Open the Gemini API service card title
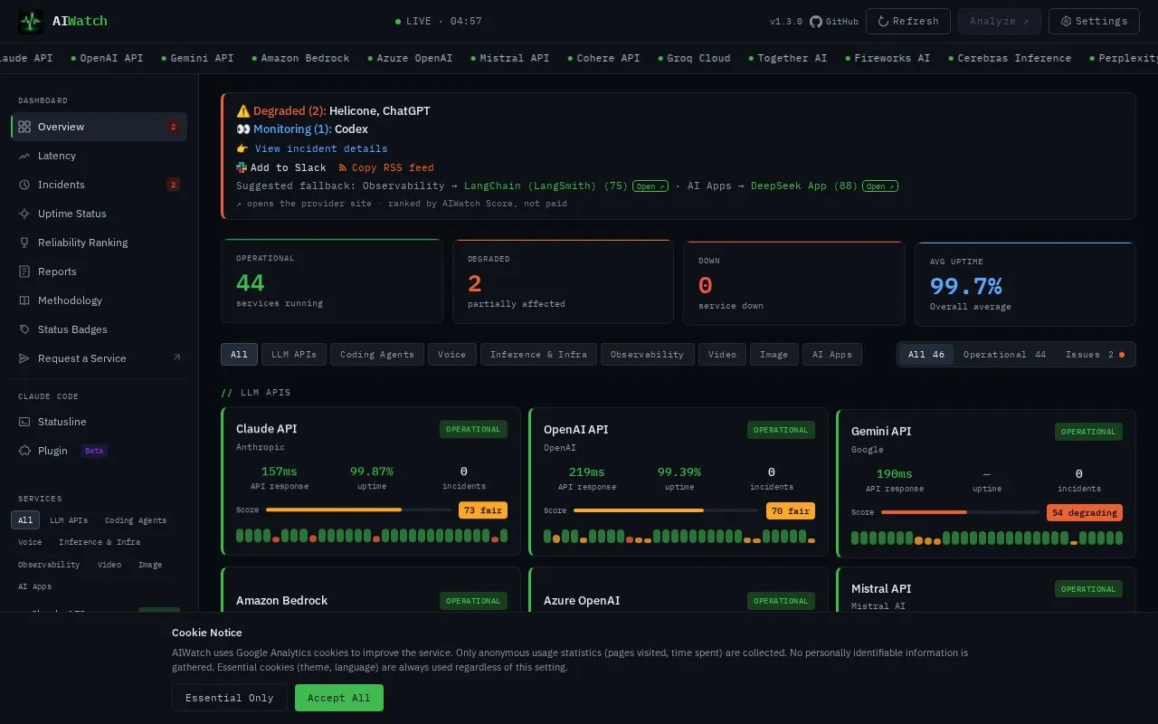The width and height of the screenshot is (1158, 724). (x=881, y=431)
